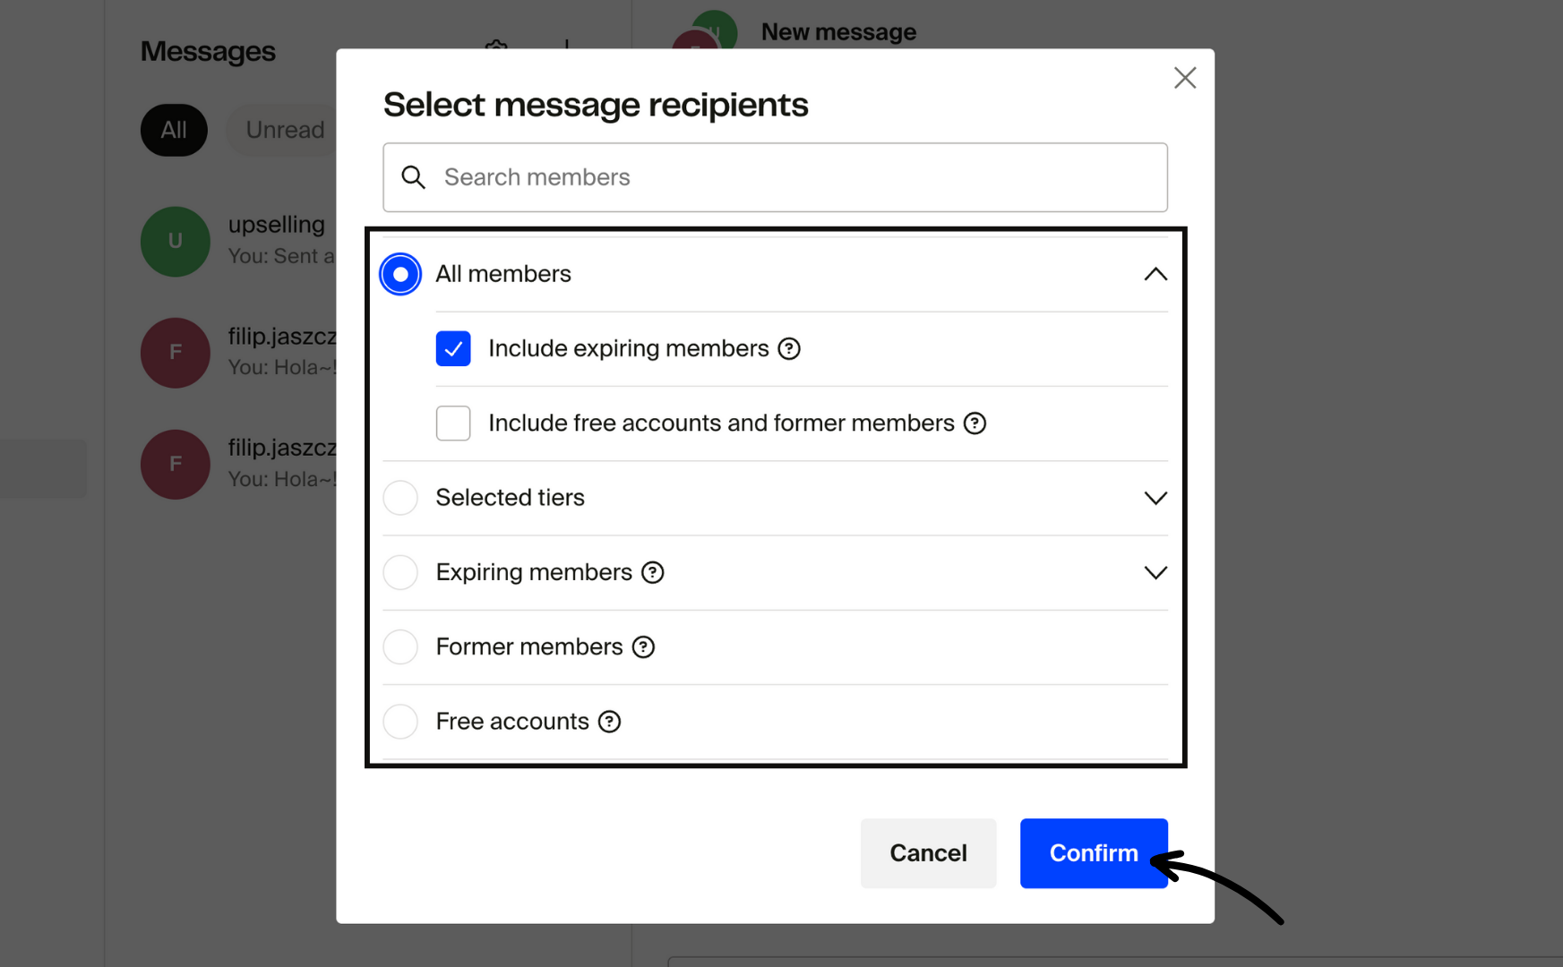Switch to the All messages filter tab
The width and height of the screenshot is (1563, 967).
click(174, 130)
